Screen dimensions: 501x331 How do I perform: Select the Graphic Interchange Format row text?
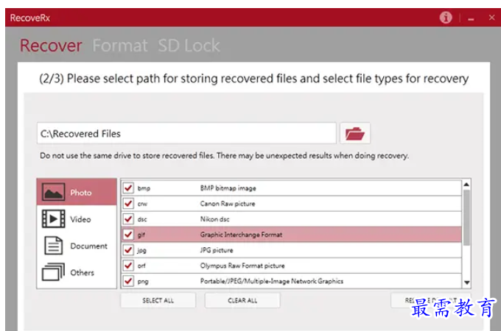click(x=241, y=235)
